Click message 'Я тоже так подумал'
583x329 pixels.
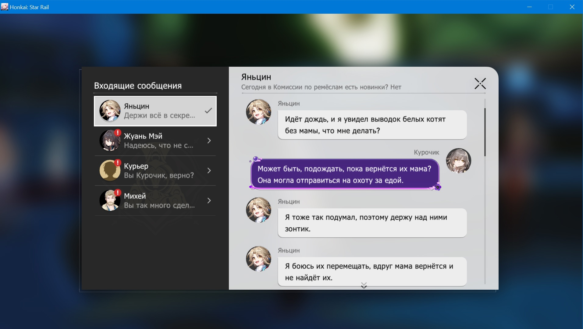coord(372,223)
